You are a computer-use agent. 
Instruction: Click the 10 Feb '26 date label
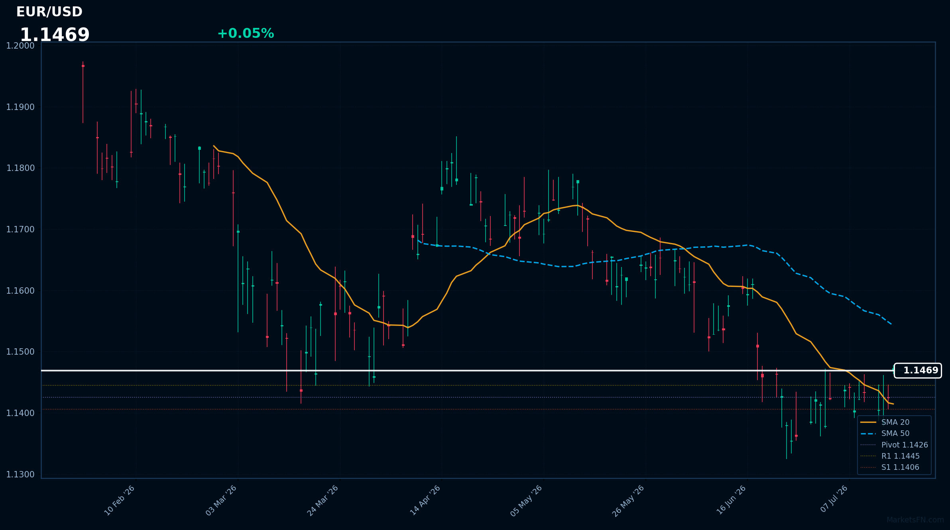[x=119, y=501]
